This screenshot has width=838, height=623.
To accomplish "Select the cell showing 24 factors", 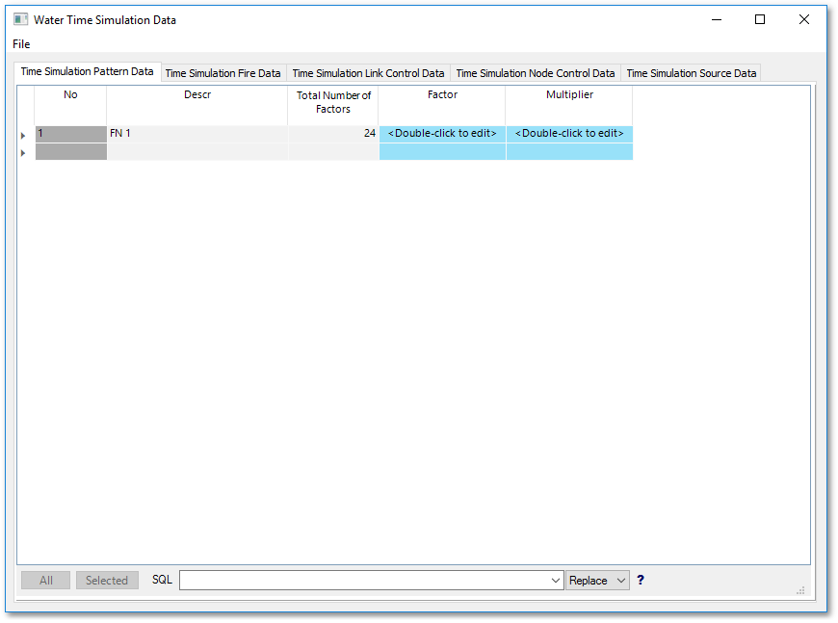I will tap(333, 134).
